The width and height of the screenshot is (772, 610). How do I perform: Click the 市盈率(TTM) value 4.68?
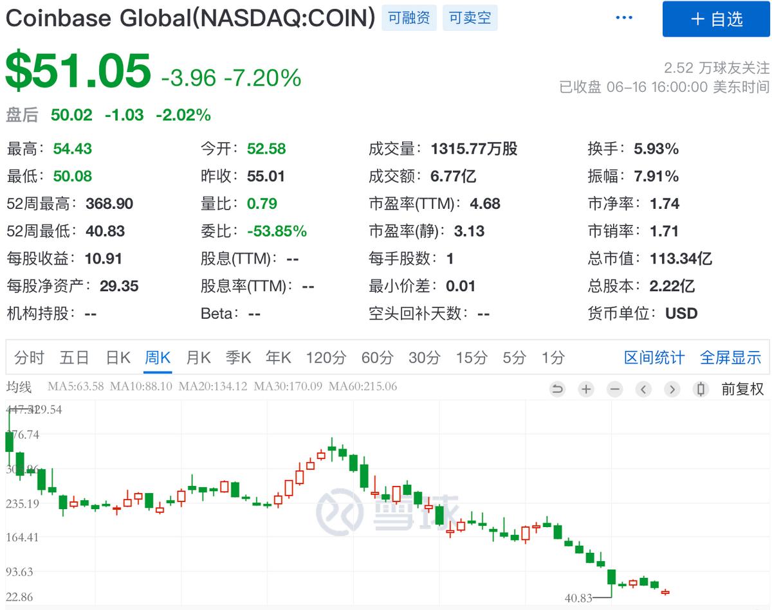[485, 204]
